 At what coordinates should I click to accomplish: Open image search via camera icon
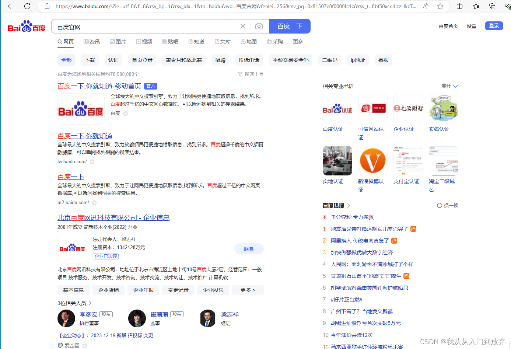pyautogui.click(x=259, y=26)
